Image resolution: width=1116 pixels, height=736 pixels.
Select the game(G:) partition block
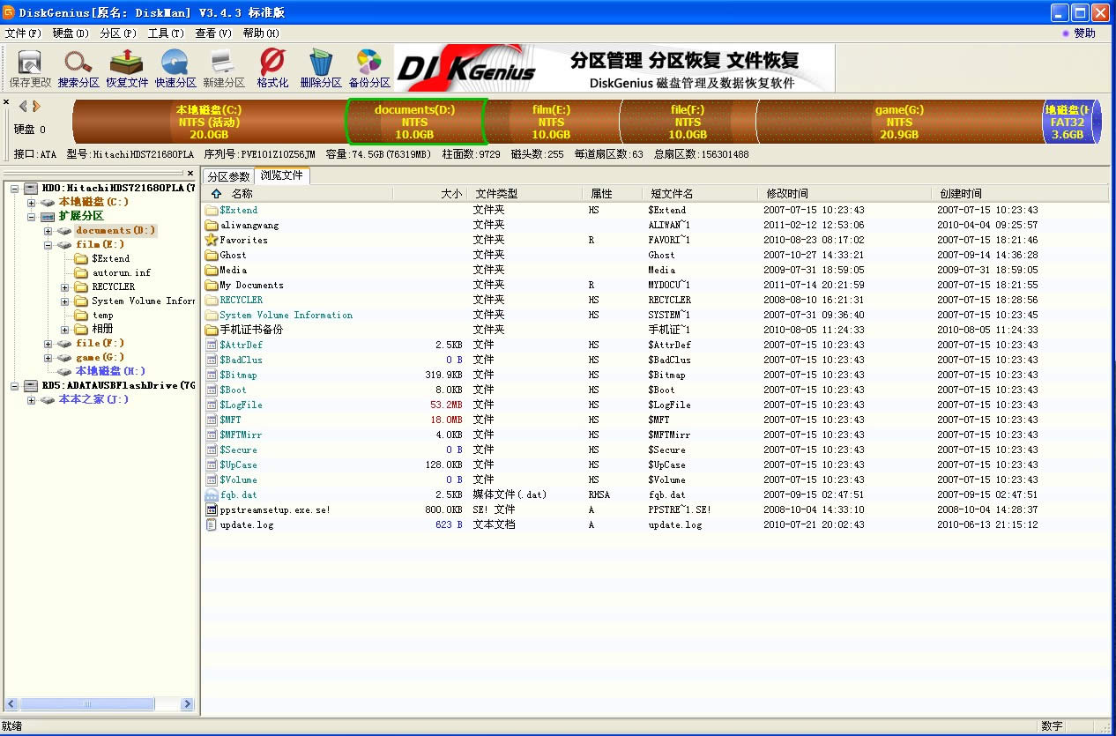[x=898, y=123]
